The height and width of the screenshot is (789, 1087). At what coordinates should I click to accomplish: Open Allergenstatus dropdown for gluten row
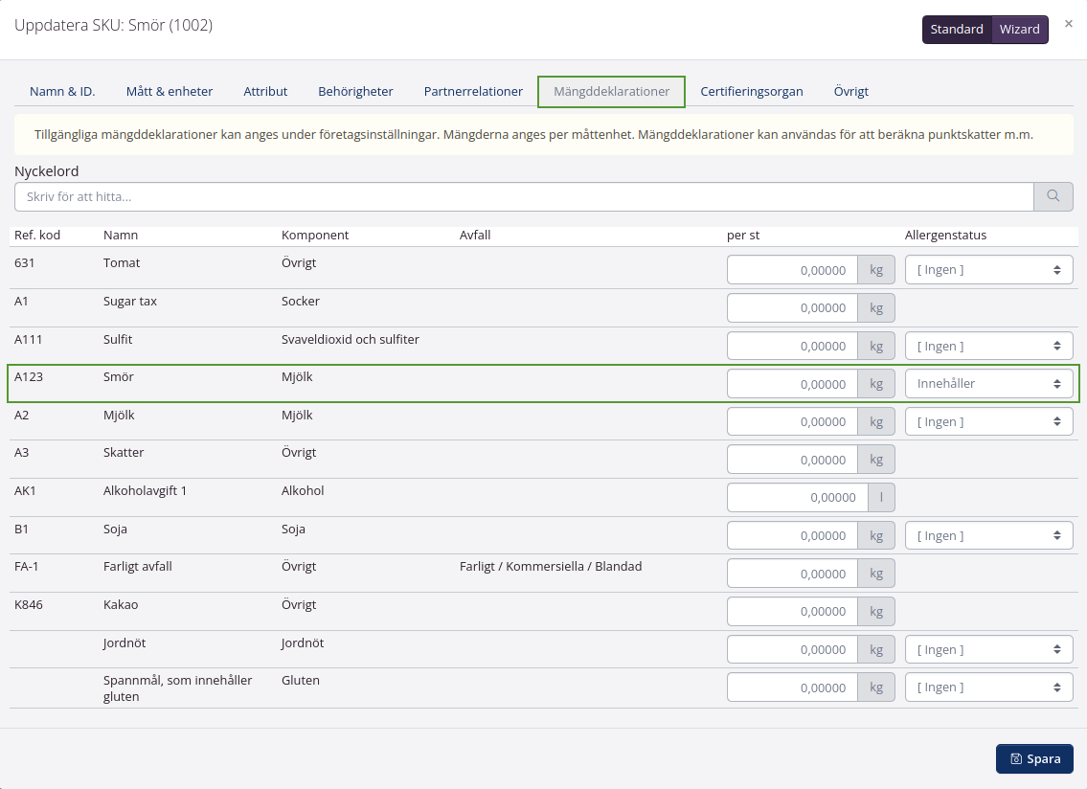click(x=988, y=688)
